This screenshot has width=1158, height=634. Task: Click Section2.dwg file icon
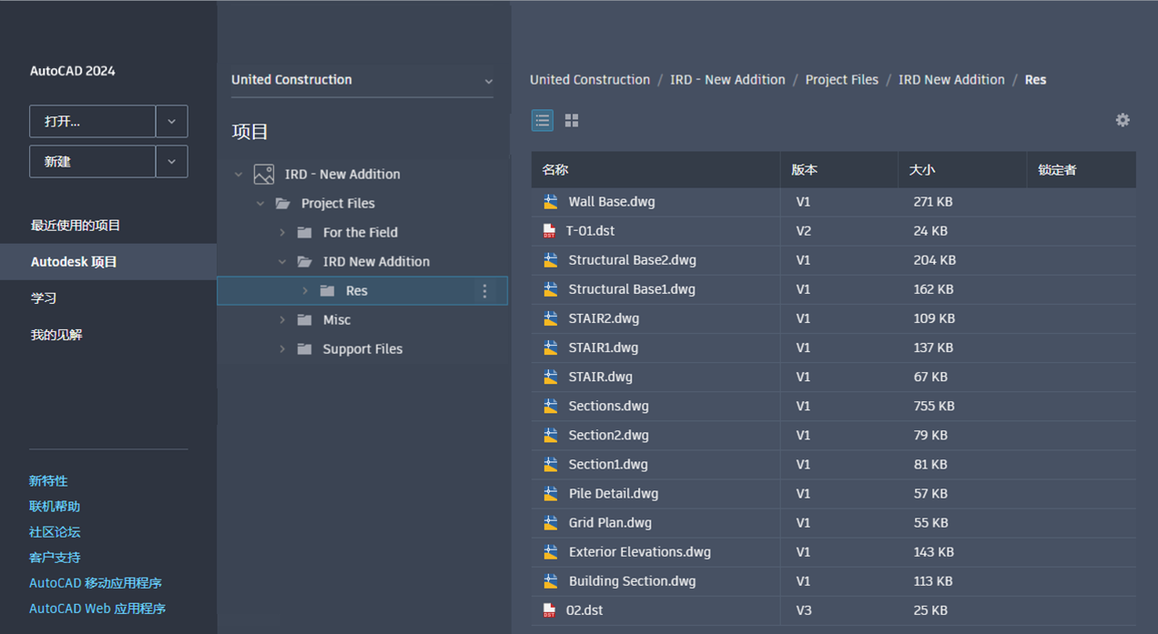tap(550, 435)
